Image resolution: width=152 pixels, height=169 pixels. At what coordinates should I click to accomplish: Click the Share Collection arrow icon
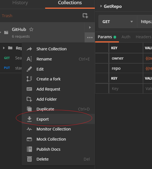pos(29,49)
